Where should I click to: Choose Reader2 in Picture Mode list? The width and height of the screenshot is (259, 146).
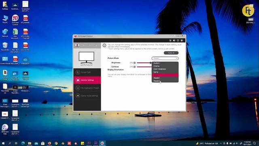(165, 81)
